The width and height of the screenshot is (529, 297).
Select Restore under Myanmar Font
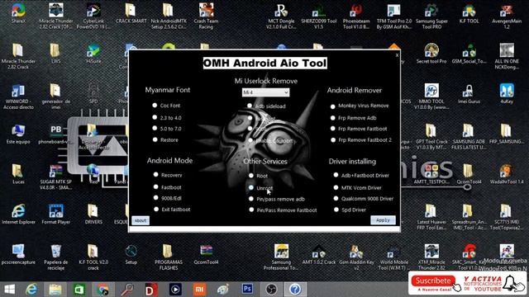pyautogui.click(x=155, y=139)
